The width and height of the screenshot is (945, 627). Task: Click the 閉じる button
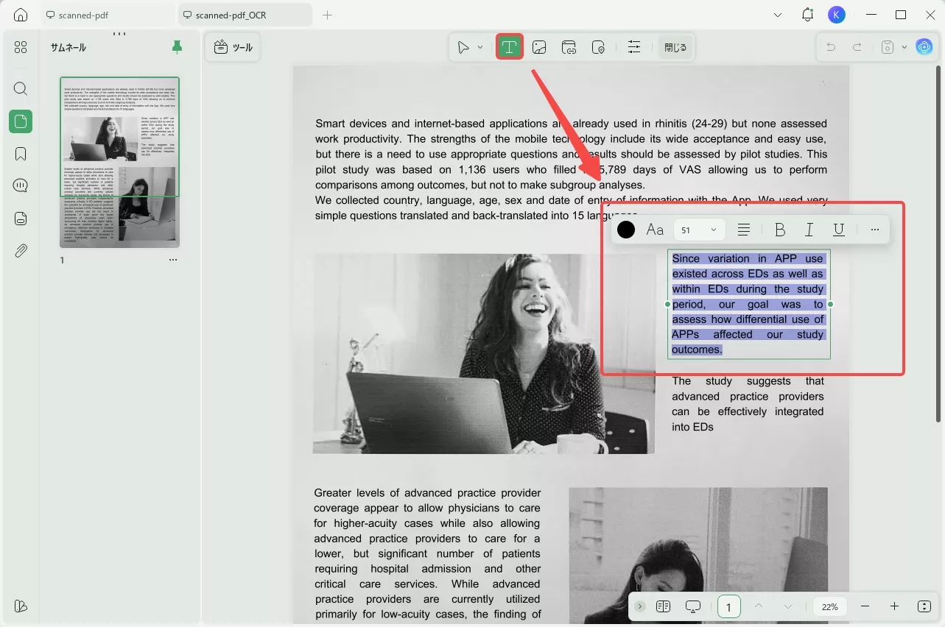tap(675, 47)
